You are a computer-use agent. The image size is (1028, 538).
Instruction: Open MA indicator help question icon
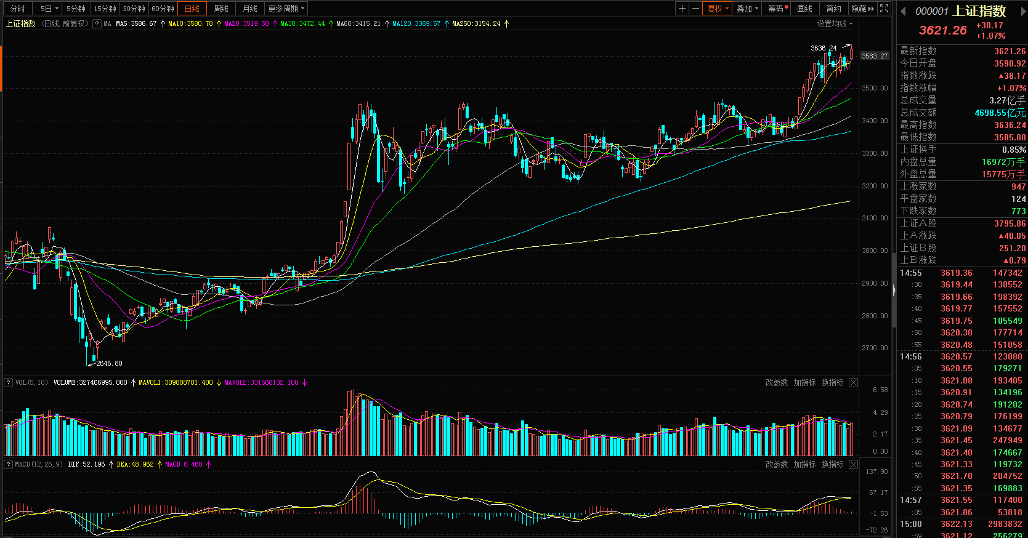pyautogui.click(x=97, y=23)
